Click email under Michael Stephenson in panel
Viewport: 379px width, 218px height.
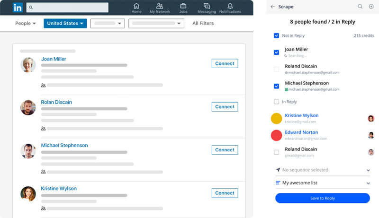[314, 89]
